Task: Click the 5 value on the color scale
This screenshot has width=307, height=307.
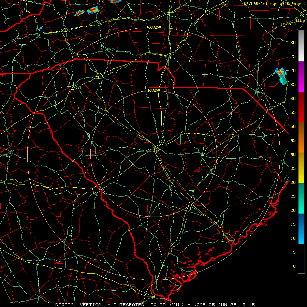Action: tap(294, 252)
